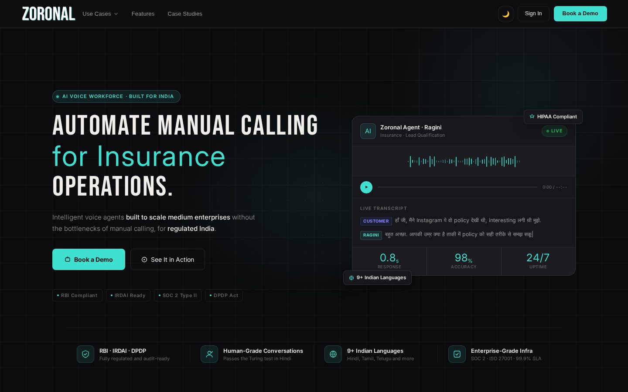This screenshot has width=628, height=392.
Task: Click the CUSTOMER transcript label
Action: click(x=376, y=221)
